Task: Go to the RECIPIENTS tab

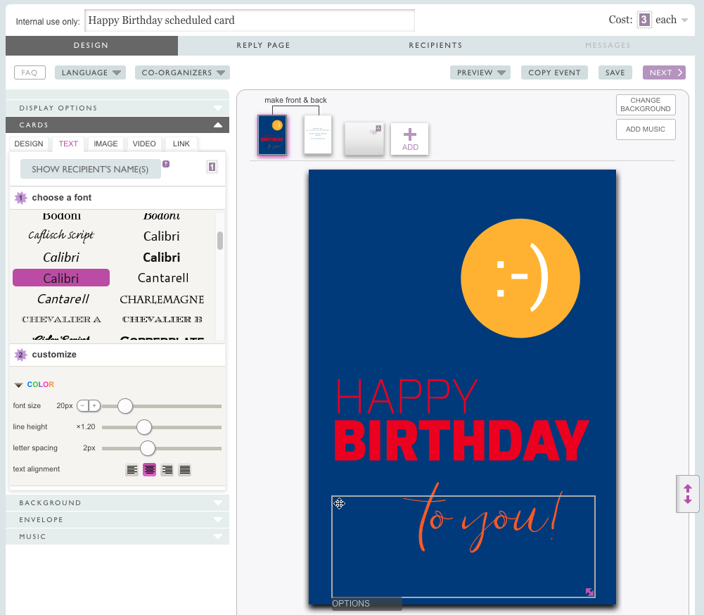Action: [435, 46]
